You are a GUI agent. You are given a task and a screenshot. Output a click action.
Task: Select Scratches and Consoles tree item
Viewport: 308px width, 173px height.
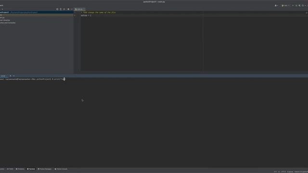(x=8, y=23)
